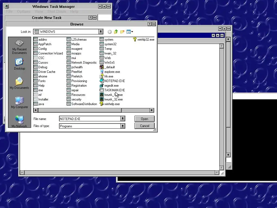Select the explorer.exe file icon

(102, 71)
